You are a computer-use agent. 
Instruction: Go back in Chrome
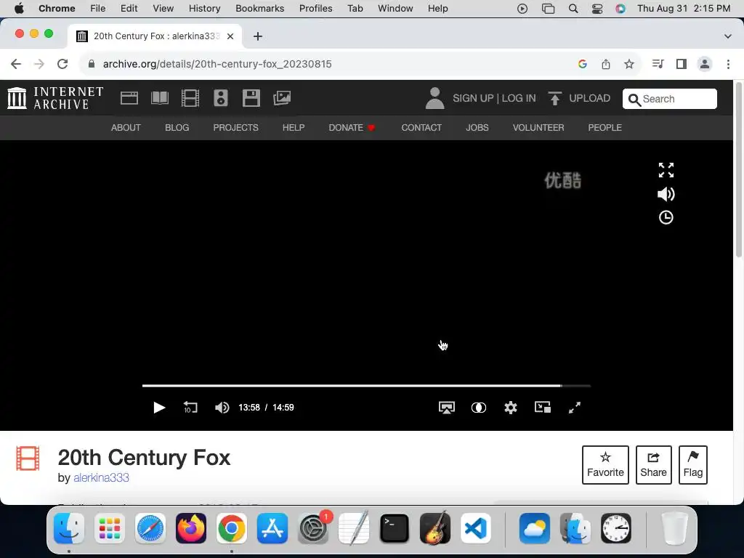(16, 64)
